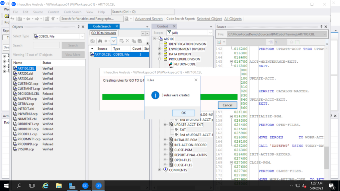
Task: Collapse PROCEDURE DIVISION node
Action: click(x=160, y=59)
